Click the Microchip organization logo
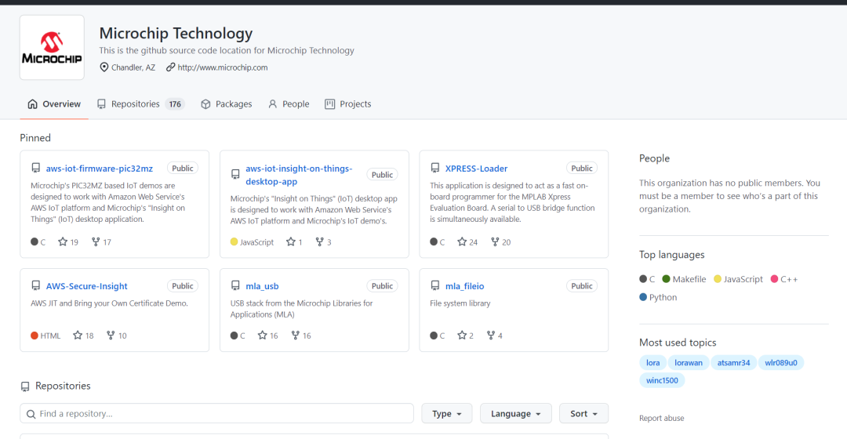 pos(52,48)
